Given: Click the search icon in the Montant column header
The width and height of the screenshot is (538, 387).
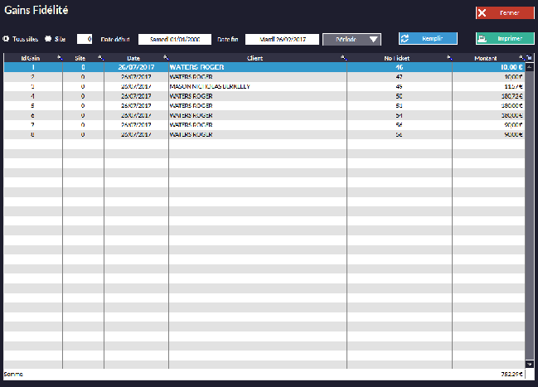Looking at the screenshot, I should [x=521, y=58].
